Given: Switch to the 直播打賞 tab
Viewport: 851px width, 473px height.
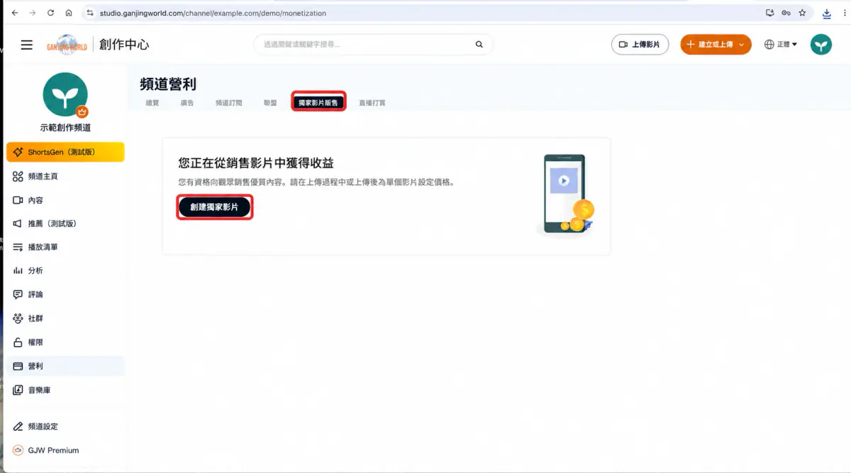Looking at the screenshot, I should click(372, 103).
